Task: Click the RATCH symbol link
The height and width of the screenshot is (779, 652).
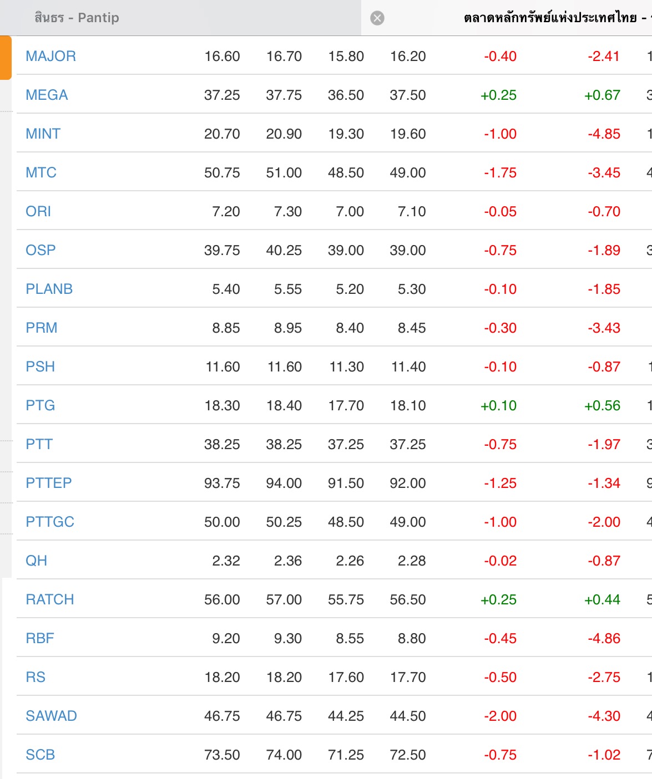Action: [49, 599]
